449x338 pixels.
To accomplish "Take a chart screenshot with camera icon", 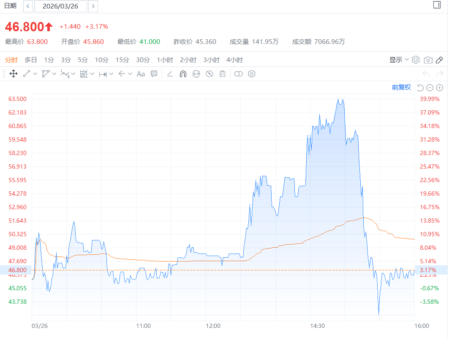I will (428, 60).
